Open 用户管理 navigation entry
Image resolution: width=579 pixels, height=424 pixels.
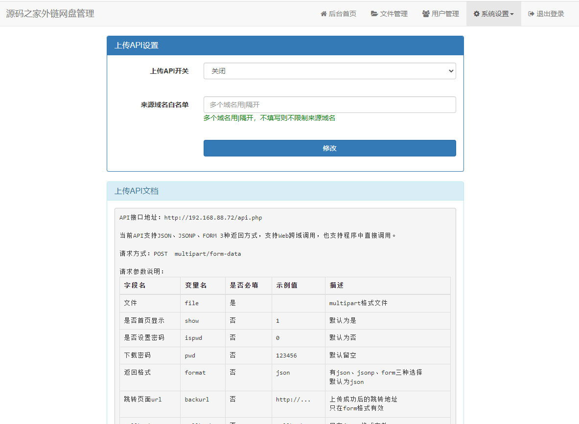pos(440,14)
